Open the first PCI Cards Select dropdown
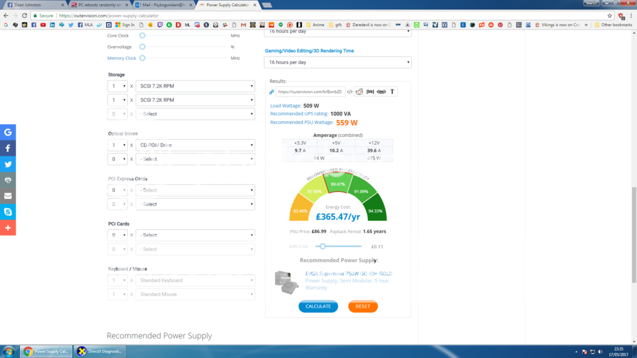 click(195, 235)
